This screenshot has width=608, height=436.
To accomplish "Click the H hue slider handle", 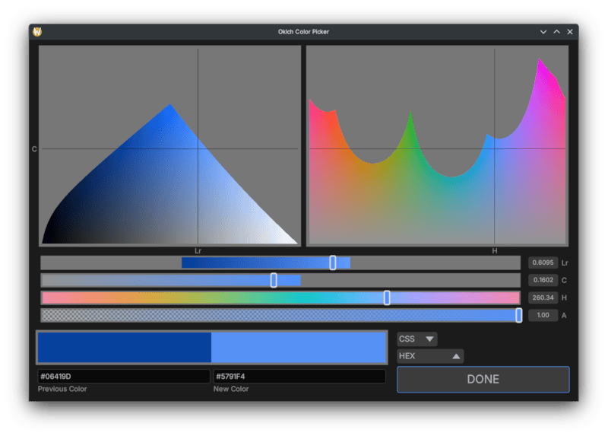I will (387, 298).
